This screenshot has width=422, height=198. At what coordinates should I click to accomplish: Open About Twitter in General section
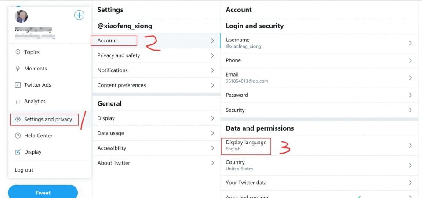click(114, 163)
